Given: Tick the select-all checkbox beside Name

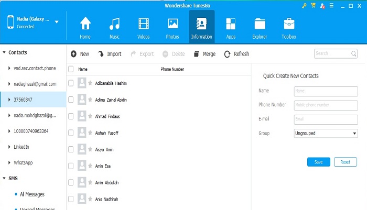Looking at the screenshot, I should tap(71, 69).
